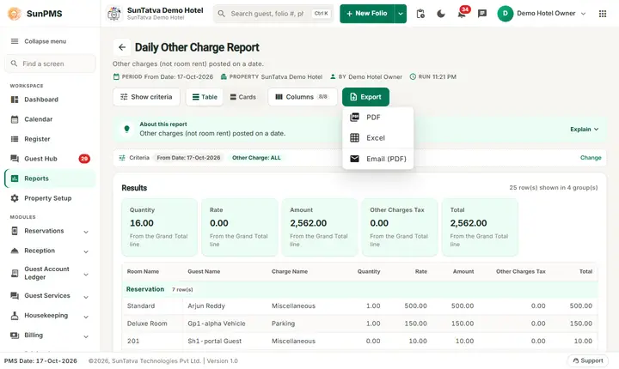This screenshot has height=369, width=619.
Task: Click the Collapse menu hamburger icon
Action: coord(15,41)
